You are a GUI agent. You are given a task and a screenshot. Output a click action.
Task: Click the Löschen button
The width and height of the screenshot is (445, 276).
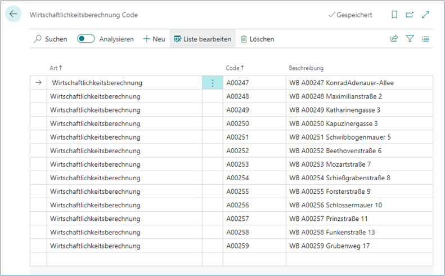257,39
